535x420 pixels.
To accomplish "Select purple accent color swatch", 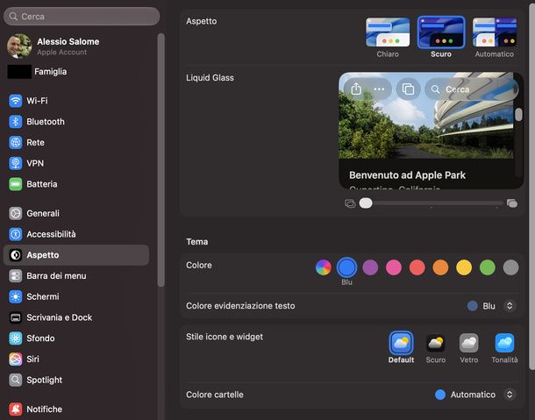I will 370,267.
